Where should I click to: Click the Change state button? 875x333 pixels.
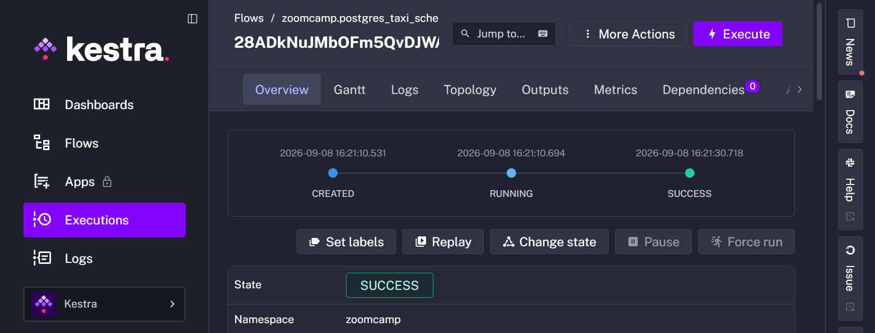click(549, 242)
